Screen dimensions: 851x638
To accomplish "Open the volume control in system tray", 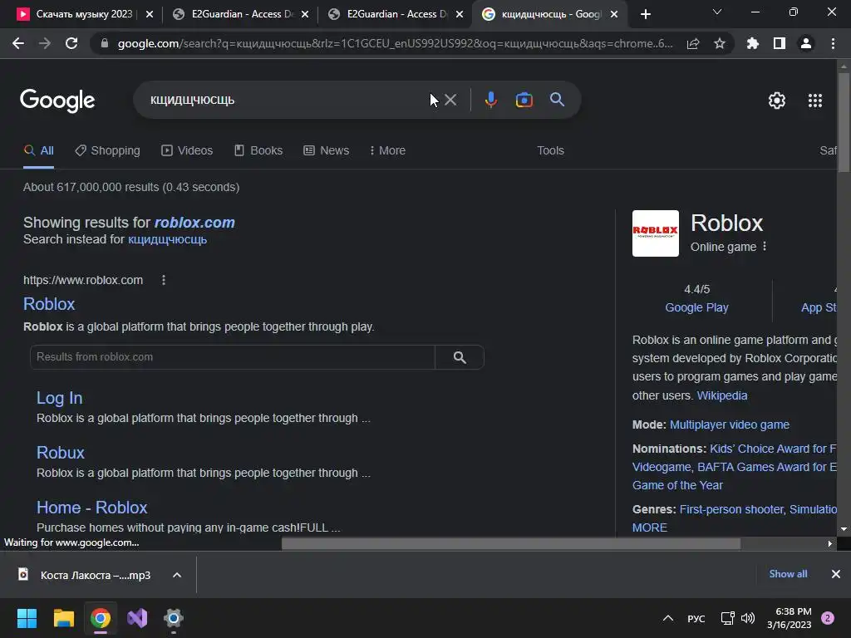I will tap(748, 618).
